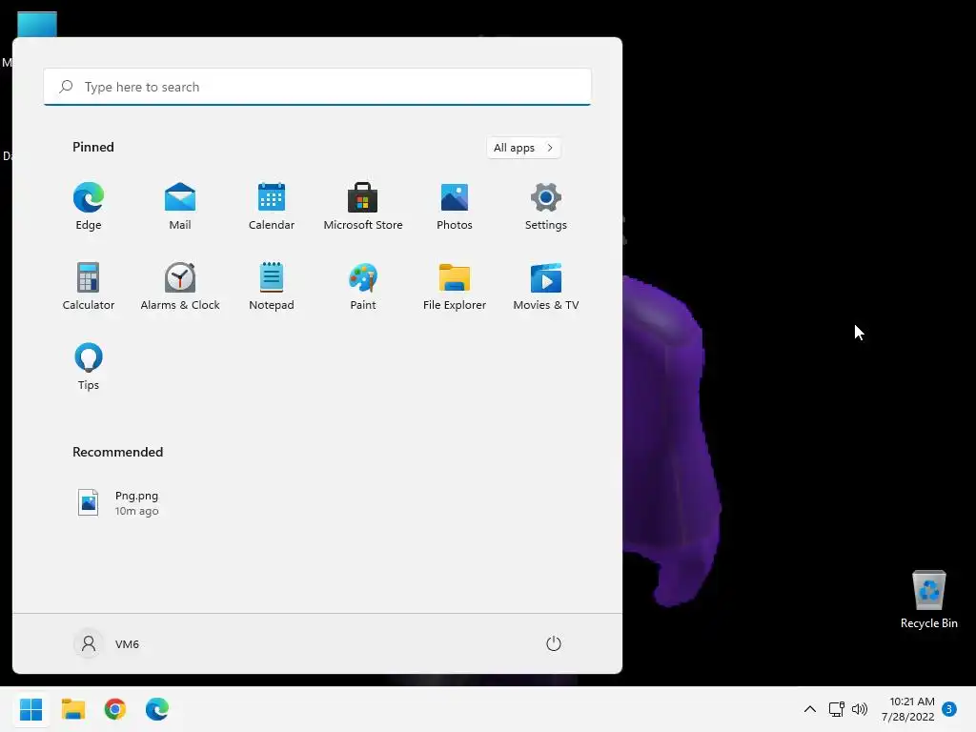Launch Alarms & Clock
This screenshot has width=976, height=732.
(x=180, y=286)
